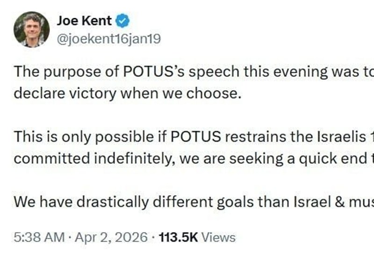This screenshot has height=260, width=374.
Task: Open the Joe Kent display name link
Action: pyautogui.click(x=84, y=21)
